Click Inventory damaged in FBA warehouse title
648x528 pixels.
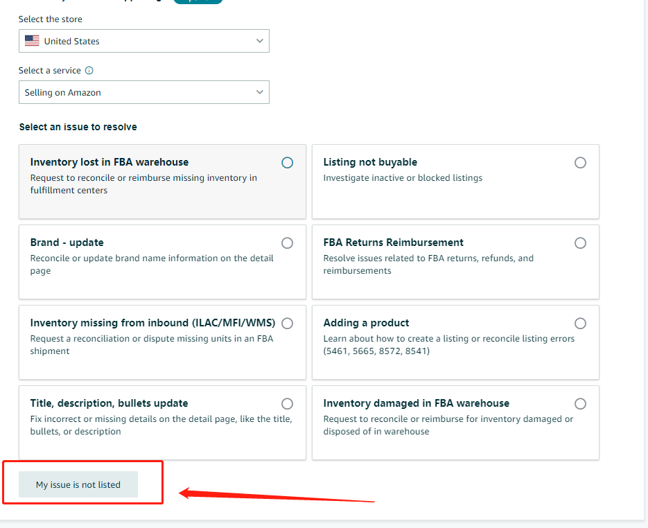416,403
